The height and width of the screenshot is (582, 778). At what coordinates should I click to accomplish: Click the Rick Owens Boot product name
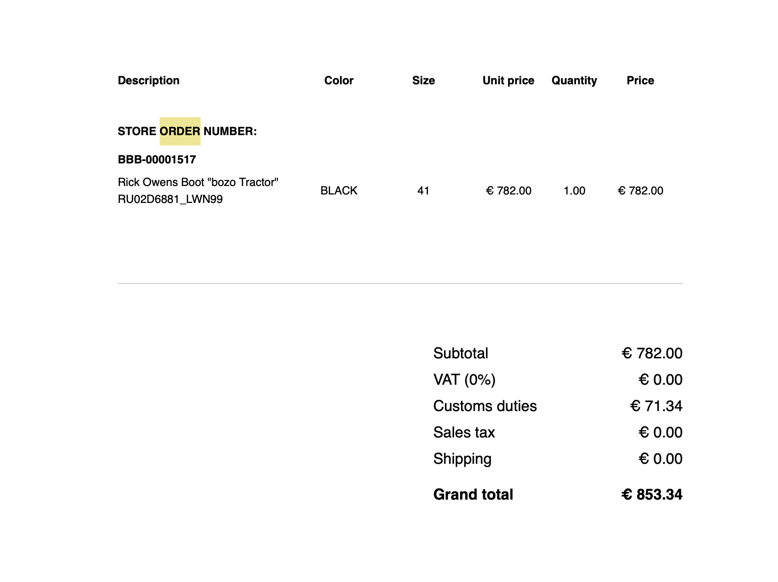(x=198, y=182)
